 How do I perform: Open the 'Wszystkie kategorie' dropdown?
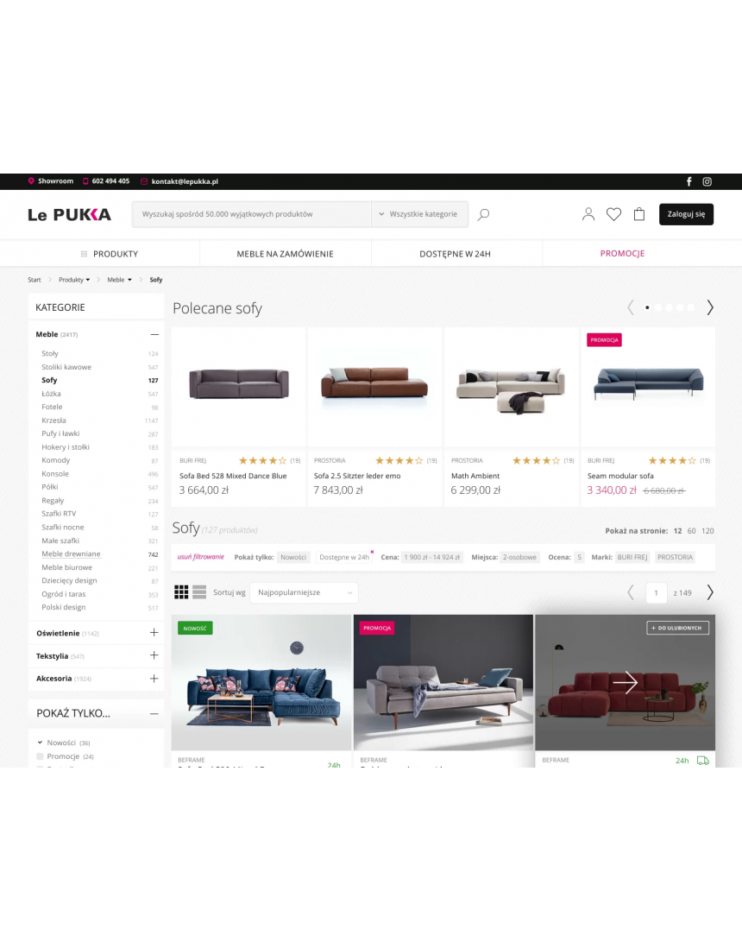(419, 214)
